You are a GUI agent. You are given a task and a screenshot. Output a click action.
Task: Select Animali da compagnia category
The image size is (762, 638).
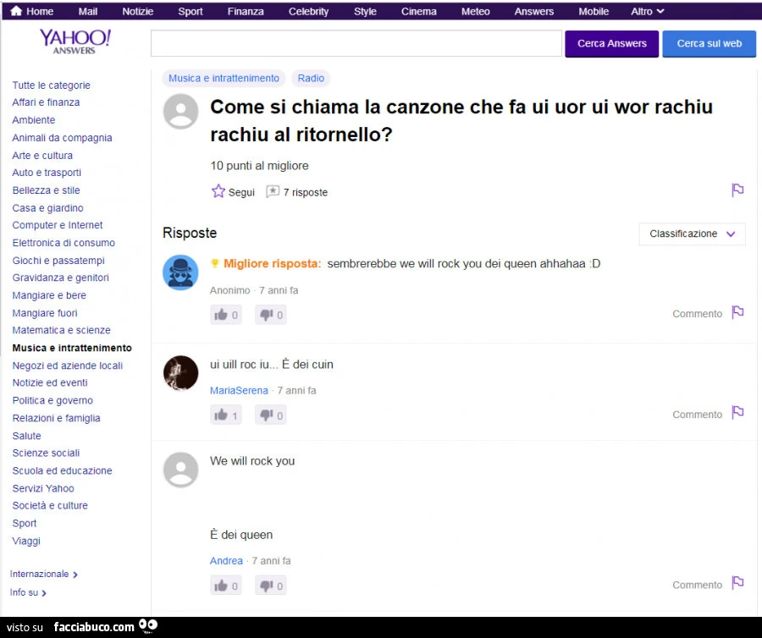click(x=62, y=138)
